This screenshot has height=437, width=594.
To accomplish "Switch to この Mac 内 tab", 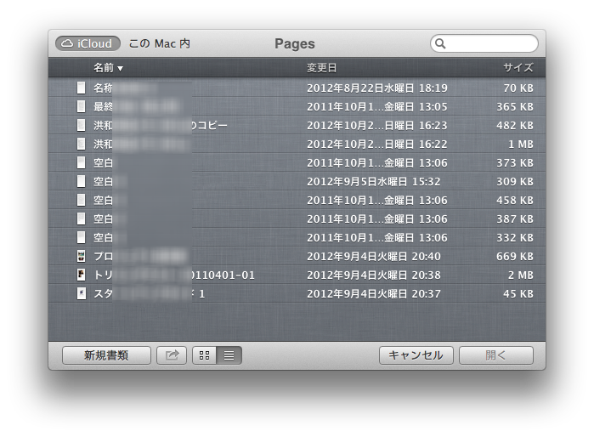I will (x=159, y=43).
